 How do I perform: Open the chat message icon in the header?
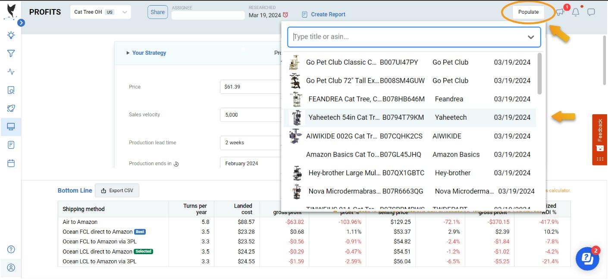click(591, 12)
